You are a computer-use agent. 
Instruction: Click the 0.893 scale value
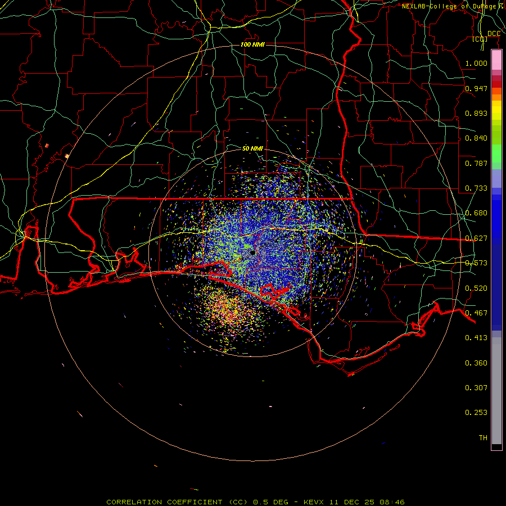point(476,113)
